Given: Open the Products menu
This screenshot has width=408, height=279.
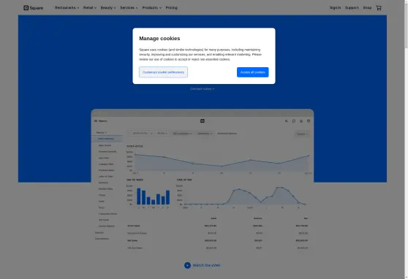Looking at the screenshot, I should (151, 8).
